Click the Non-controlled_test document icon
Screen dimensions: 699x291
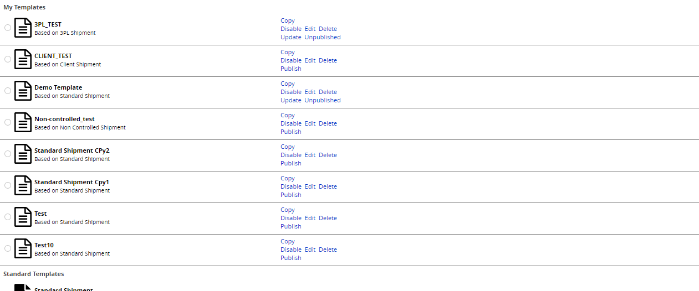pyautogui.click(x=23, y=122)
